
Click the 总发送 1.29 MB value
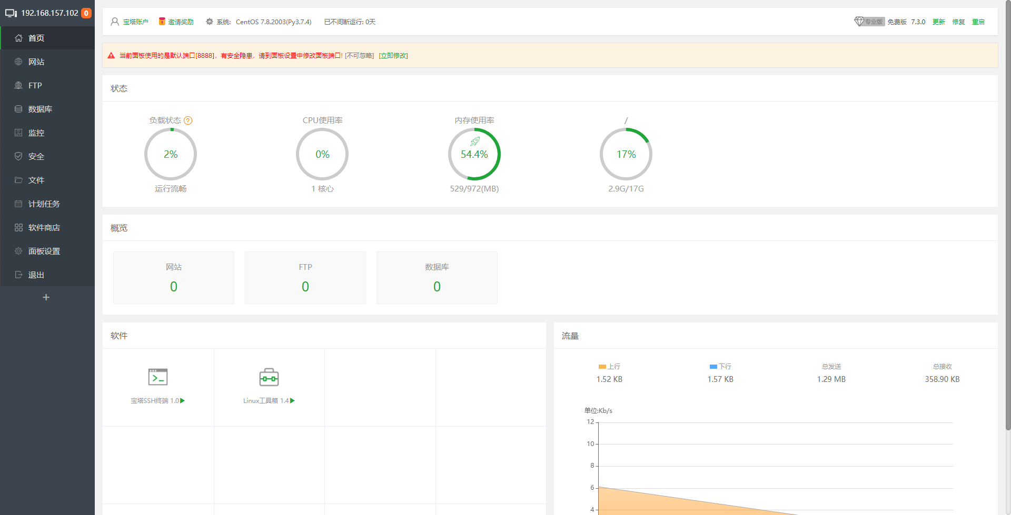[x=831, y=379]
